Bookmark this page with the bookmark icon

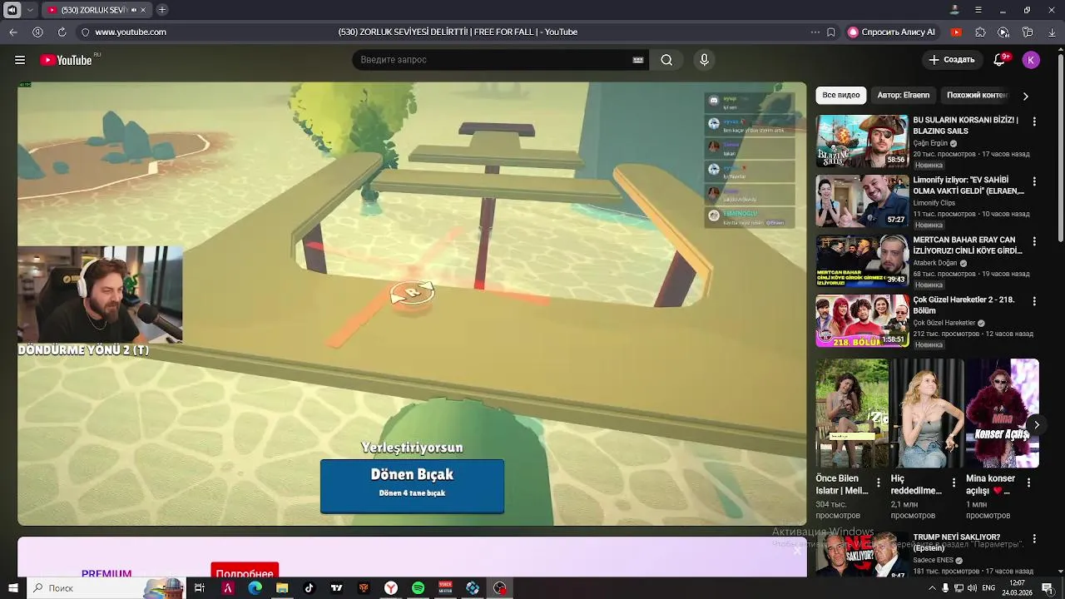pos(830,32)
